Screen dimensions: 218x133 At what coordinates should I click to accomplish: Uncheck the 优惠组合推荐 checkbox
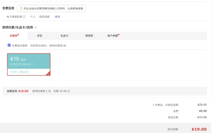(9, 45)
